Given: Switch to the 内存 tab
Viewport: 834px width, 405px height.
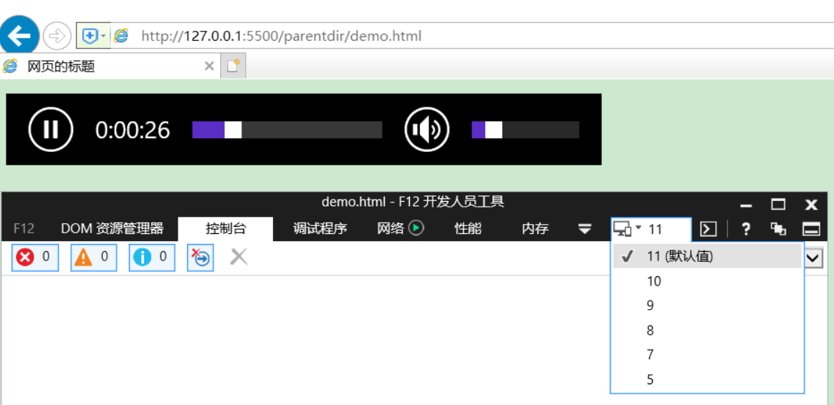Looking at the screenshot, I should [x=535, y=229].
